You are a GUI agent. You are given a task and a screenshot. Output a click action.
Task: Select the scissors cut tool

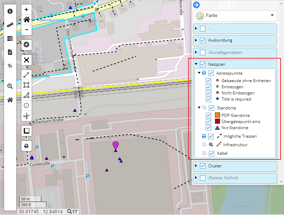coord(27,116)
